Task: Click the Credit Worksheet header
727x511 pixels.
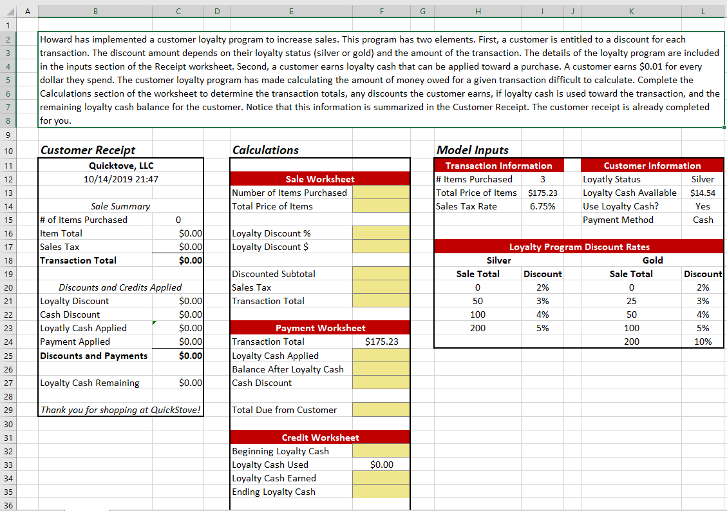Action: coord(320,438)
